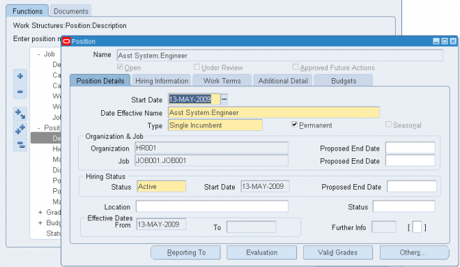Click the Location field
The image size is (460, 267).
point(212,206)
